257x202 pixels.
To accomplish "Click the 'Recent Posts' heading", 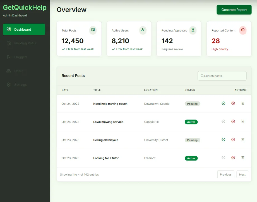I will [73, 76].
